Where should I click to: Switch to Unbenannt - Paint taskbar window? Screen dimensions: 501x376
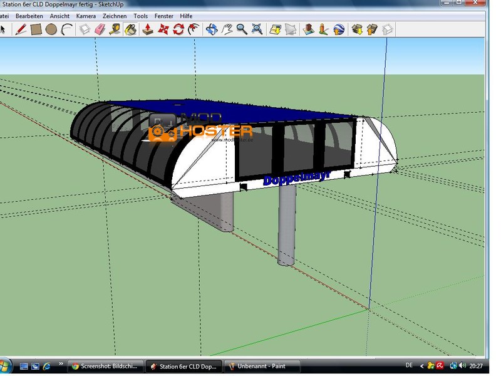point(262,366)
